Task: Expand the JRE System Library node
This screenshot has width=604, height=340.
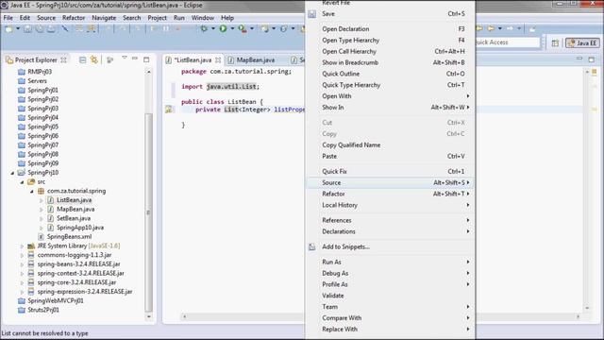Action: tap(22, 246)
